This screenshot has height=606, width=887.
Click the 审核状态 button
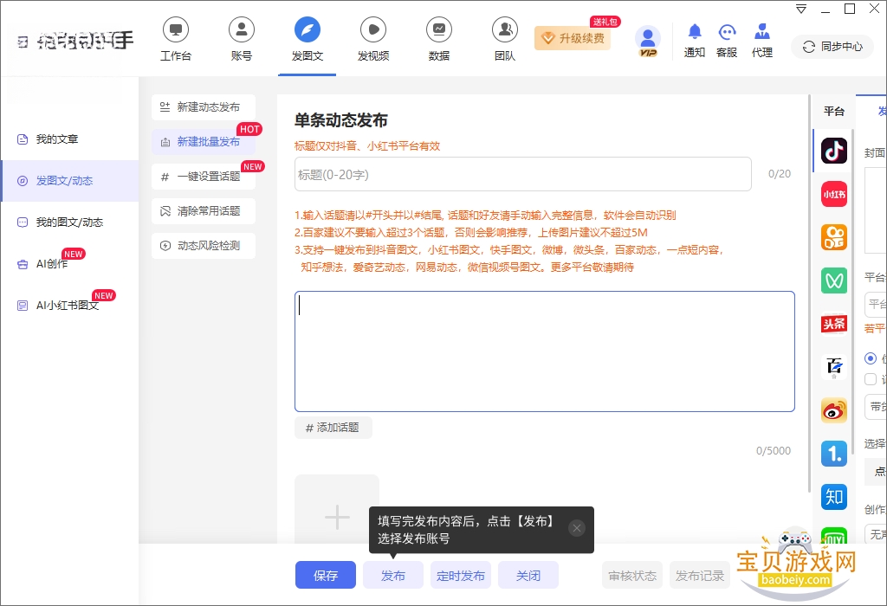[x=631, y=575]
